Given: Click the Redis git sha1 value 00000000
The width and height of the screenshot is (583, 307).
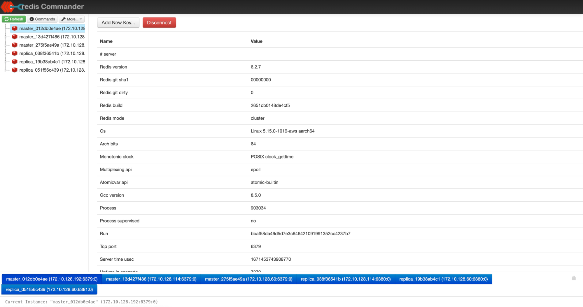Looking at the screenshot, I should tap(261, 80).
